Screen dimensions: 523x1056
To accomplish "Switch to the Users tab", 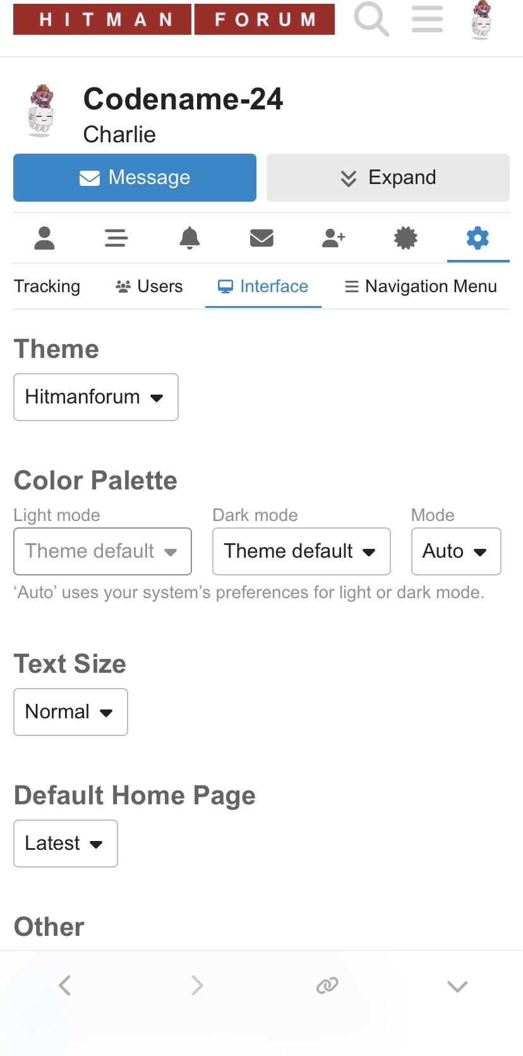I will (149, 286).
